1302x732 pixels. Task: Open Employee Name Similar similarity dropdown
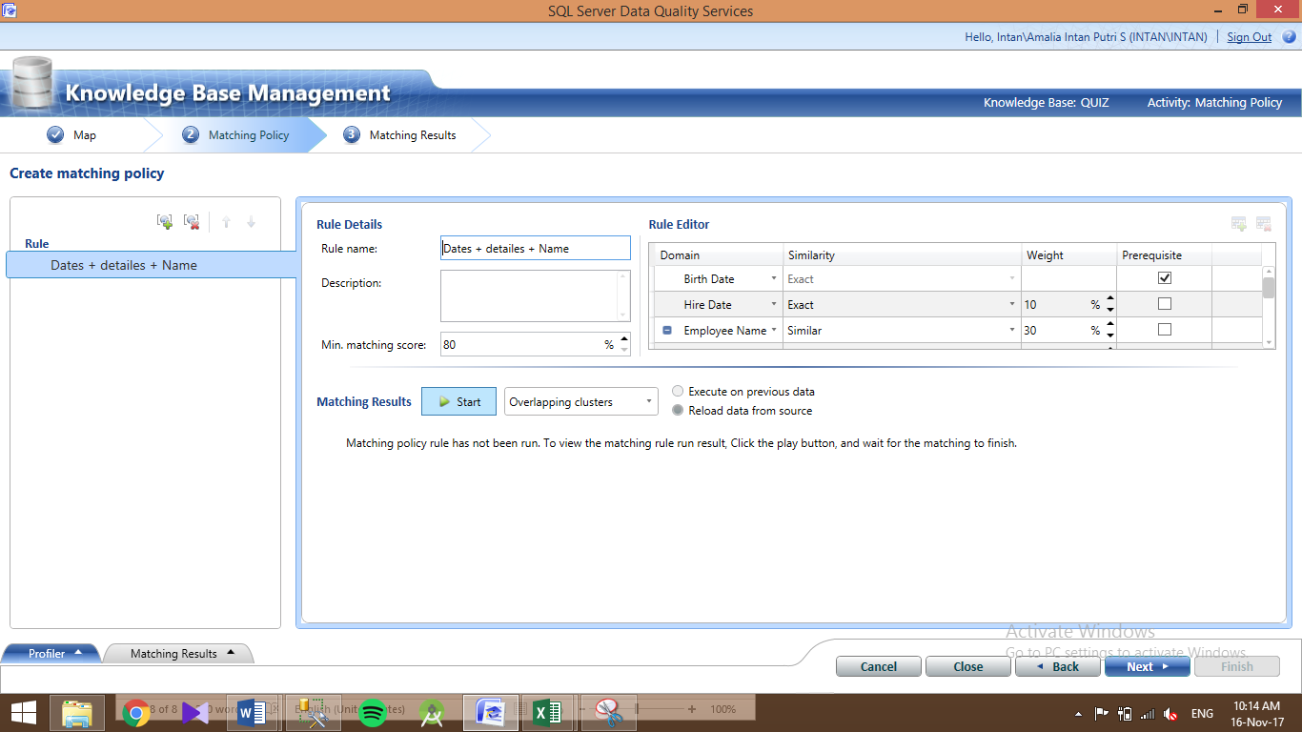point(1011,331)
